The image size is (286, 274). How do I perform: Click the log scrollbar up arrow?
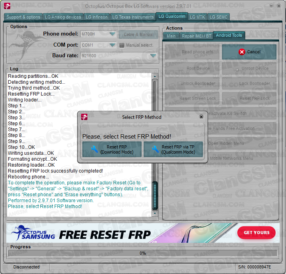coord(155,76)
